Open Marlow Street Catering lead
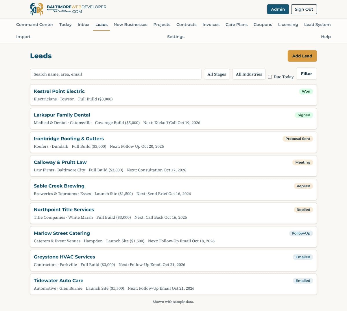 (173, 237)
